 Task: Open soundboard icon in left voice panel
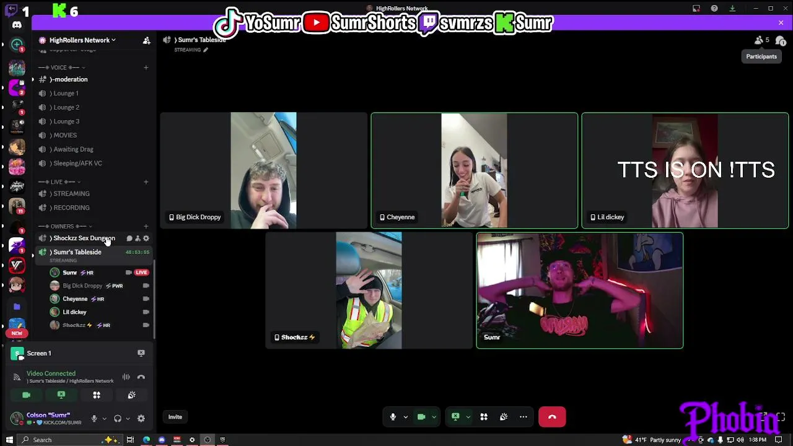(131, 395)
